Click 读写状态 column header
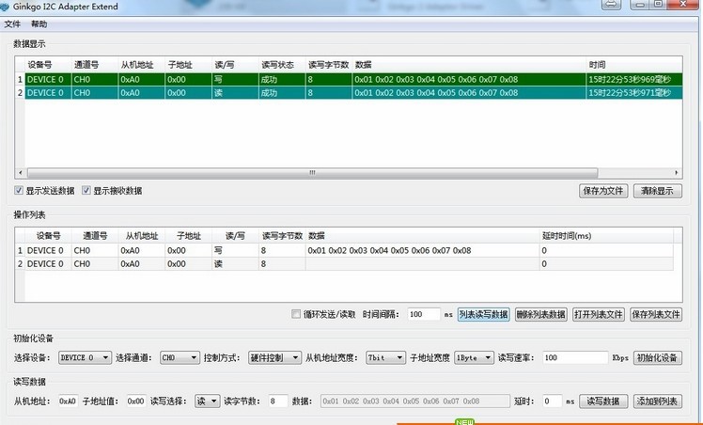This screenshot has width=703, height=425. 282,65
